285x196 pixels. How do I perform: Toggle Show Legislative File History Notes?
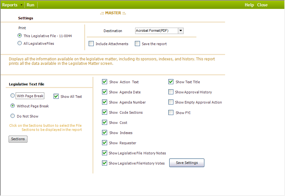click(105, 153)
